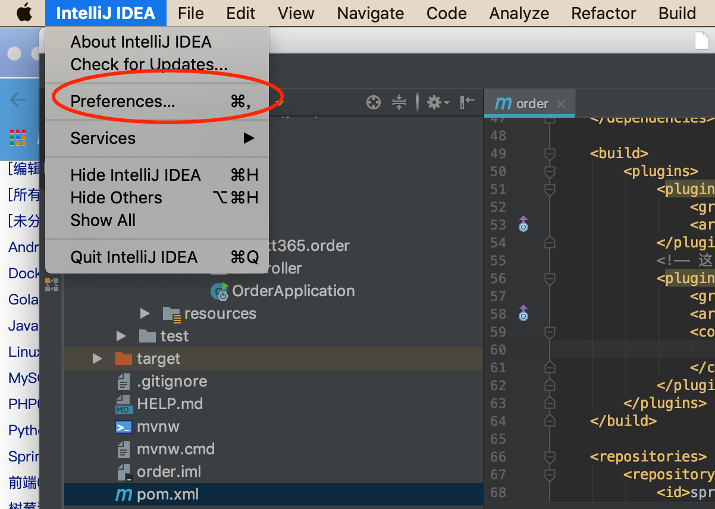The width and height of the screenshot is (715, 509).
Task: Click the locate/scroll from source target icon
Action: (373, 103)
